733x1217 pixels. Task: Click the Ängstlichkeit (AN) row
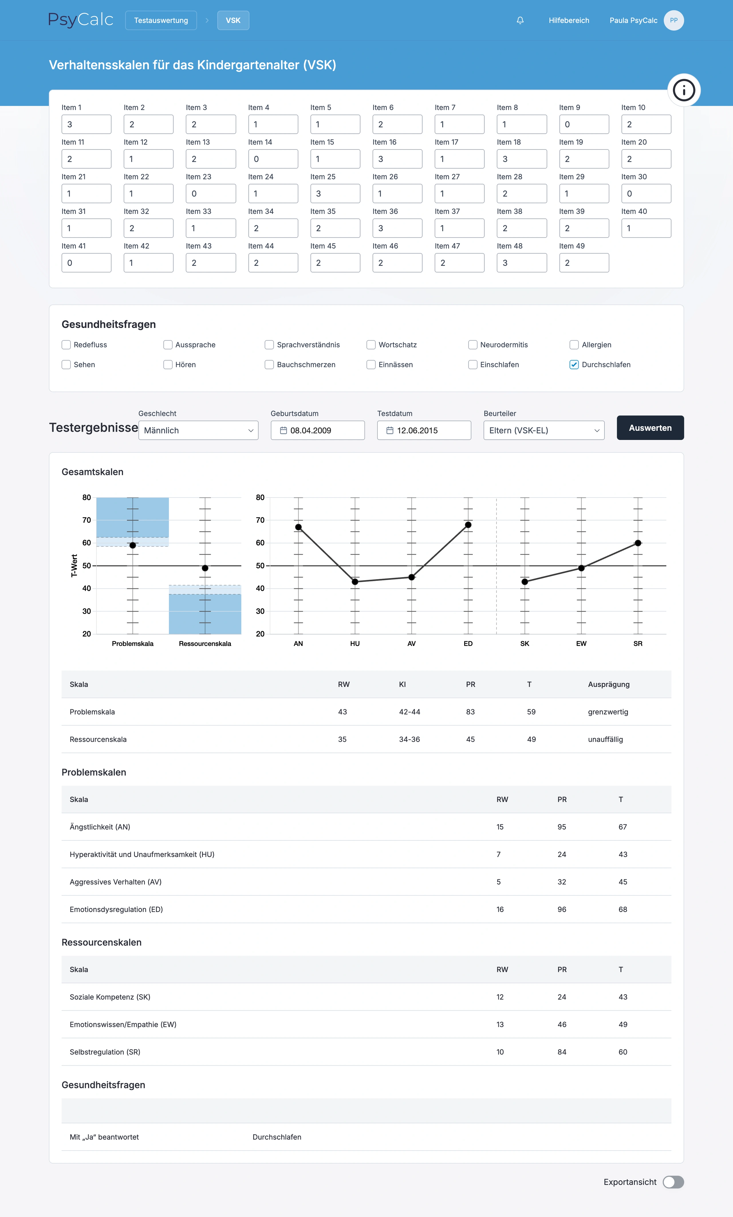366,827
